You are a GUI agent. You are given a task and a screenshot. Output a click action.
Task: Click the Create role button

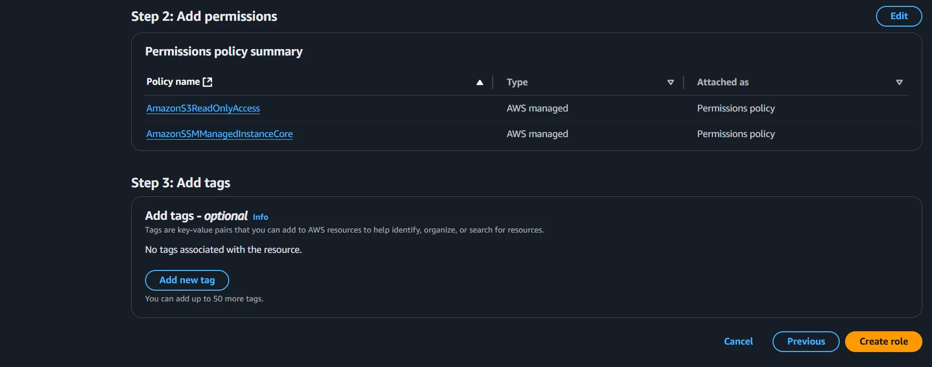[x=883, y=341]
